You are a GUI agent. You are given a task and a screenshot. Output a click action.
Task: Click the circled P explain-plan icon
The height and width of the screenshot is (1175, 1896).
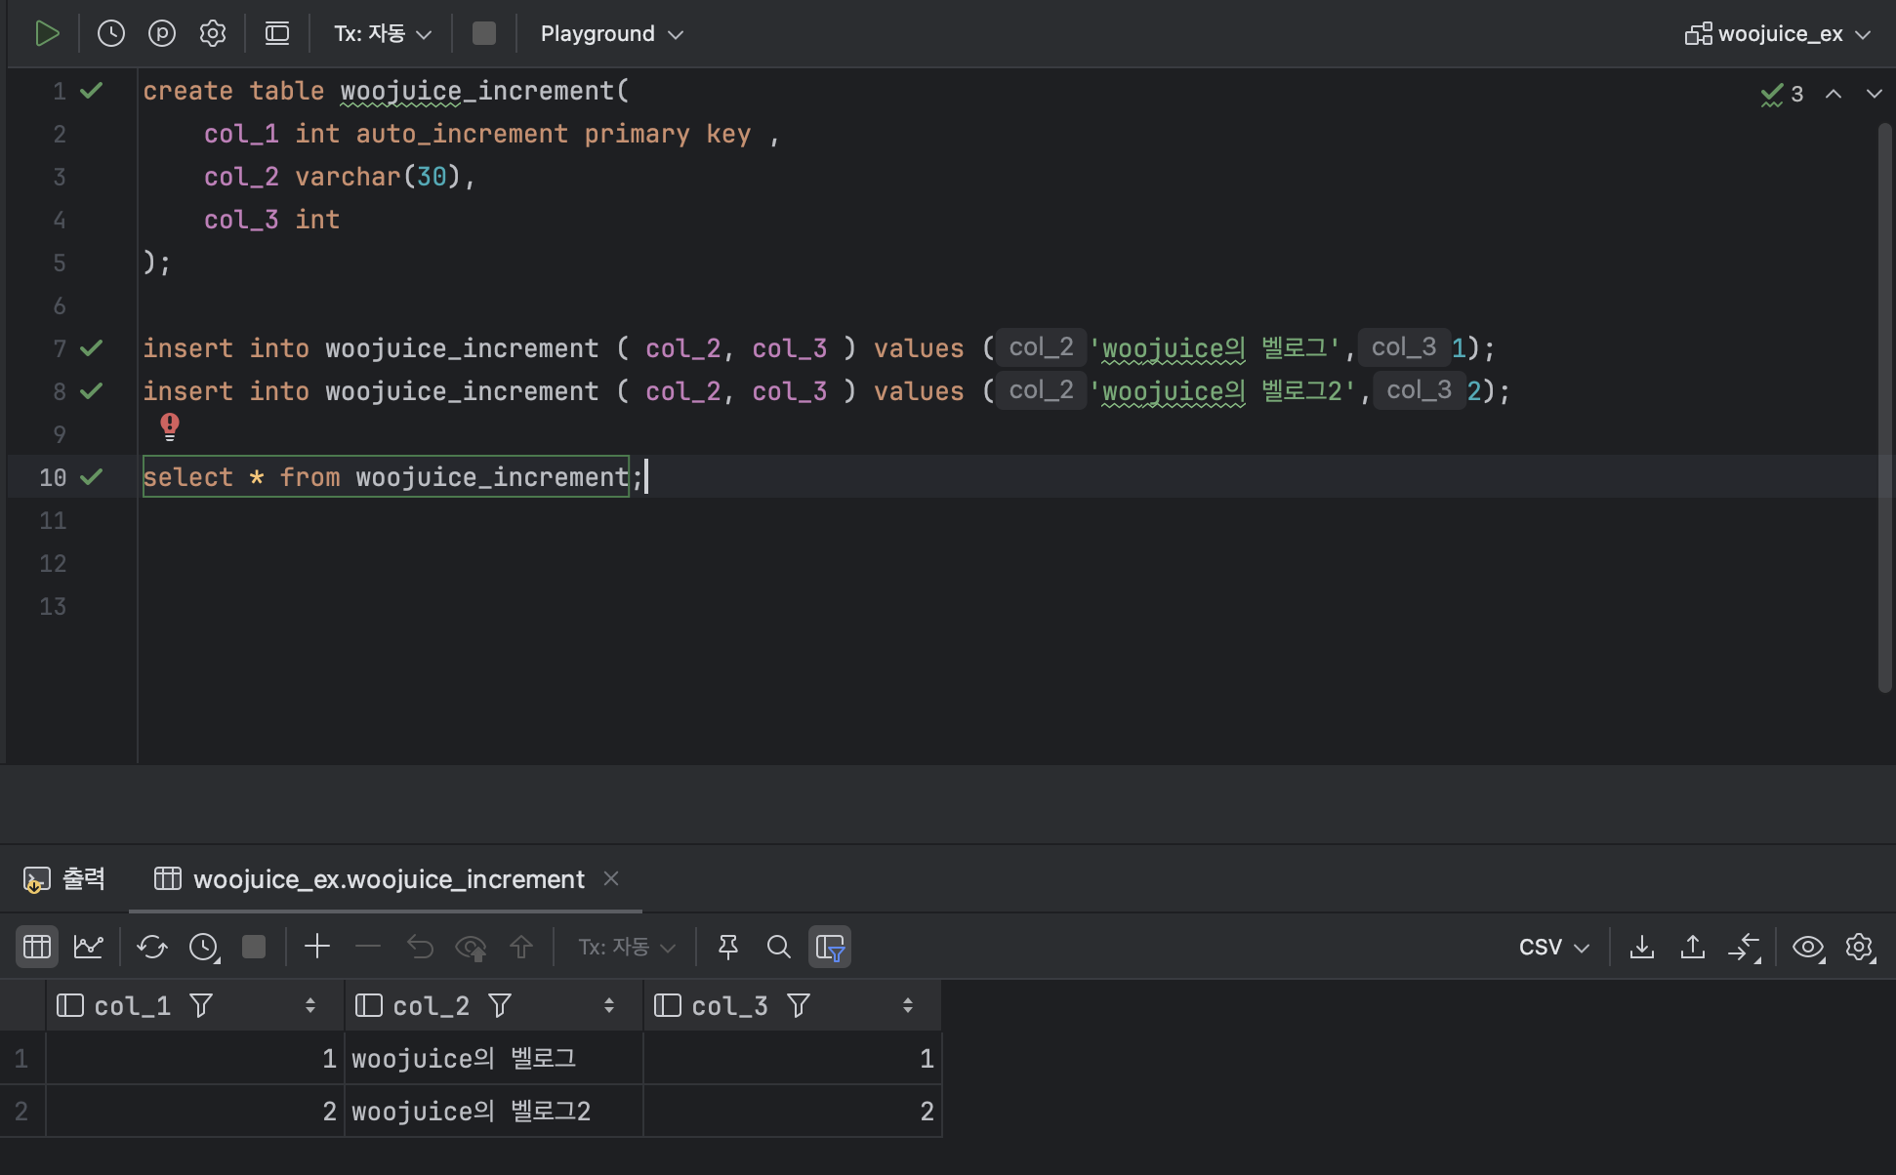click(x=162, y=34)
